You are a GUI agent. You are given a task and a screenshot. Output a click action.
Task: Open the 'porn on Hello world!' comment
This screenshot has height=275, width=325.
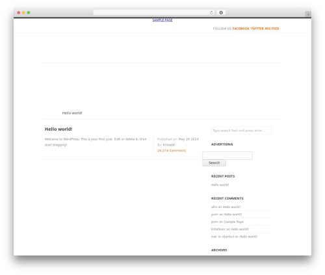coord(226,215)
